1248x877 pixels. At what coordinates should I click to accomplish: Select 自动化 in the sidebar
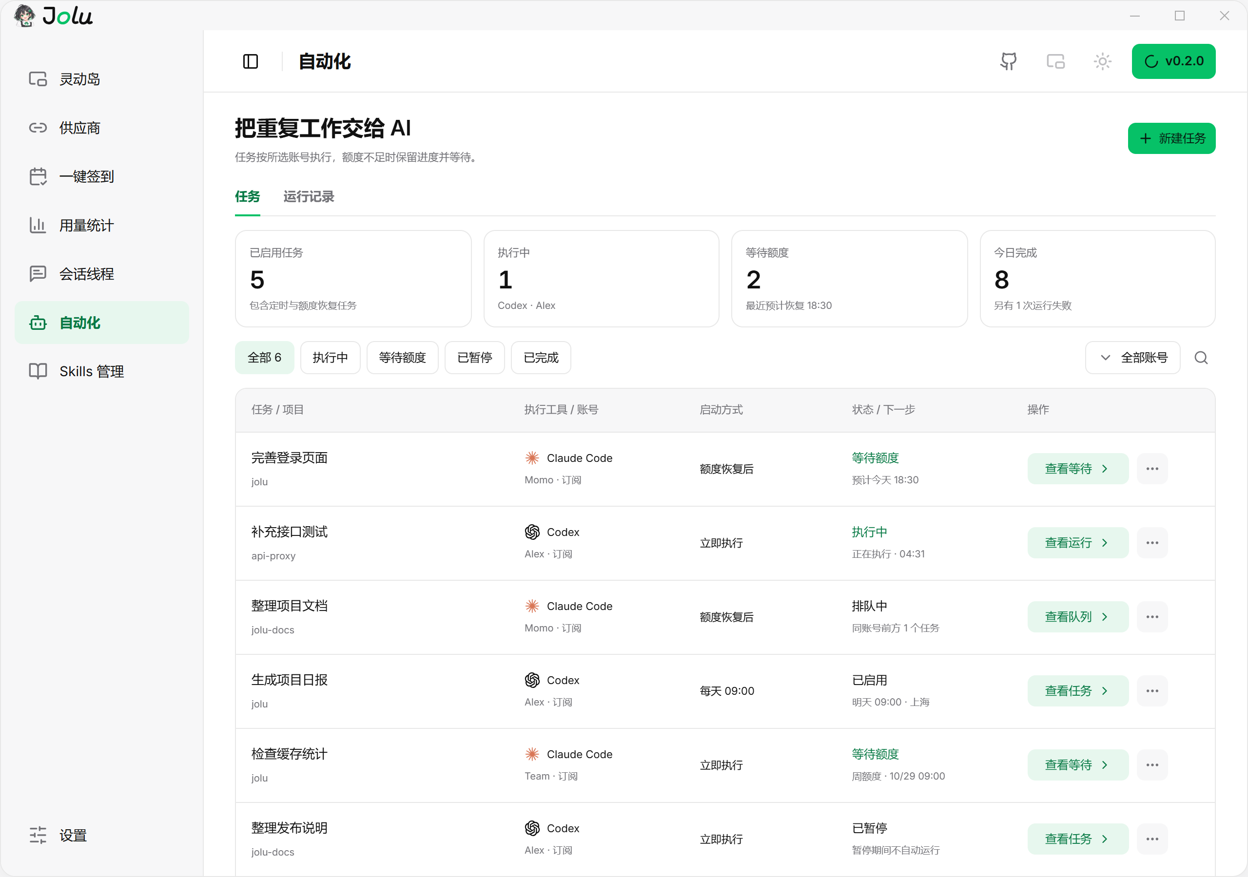coord(102,323)
